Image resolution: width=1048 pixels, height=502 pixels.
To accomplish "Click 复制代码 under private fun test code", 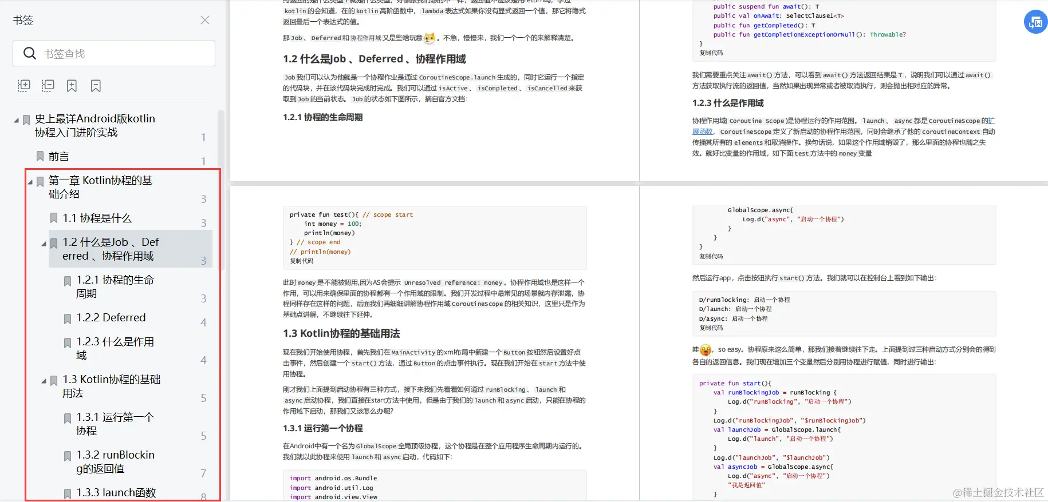I will (x=301, y=261).
